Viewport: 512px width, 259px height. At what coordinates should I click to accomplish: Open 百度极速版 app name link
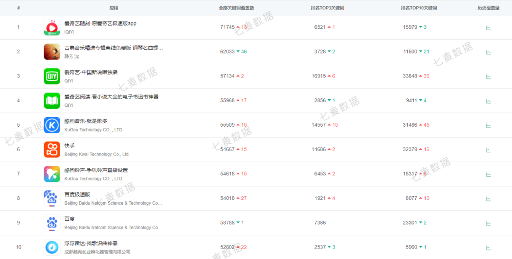[77, 194]
